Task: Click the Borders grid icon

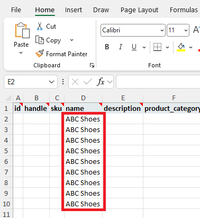Action: pyautogui.click(x=157, y=47)
